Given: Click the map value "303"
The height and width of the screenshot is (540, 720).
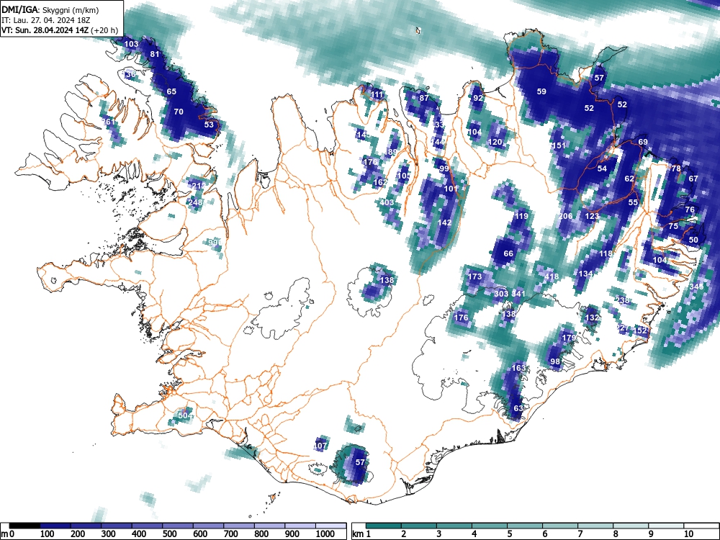Looking at the screenshot, I should [x=501, y=294].
